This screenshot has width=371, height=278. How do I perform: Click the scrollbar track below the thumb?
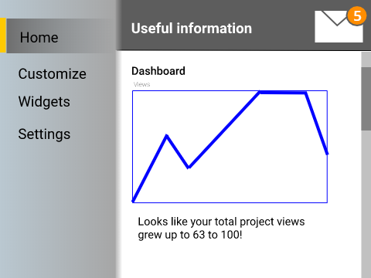pyautogui.click(x=366, y=203)
